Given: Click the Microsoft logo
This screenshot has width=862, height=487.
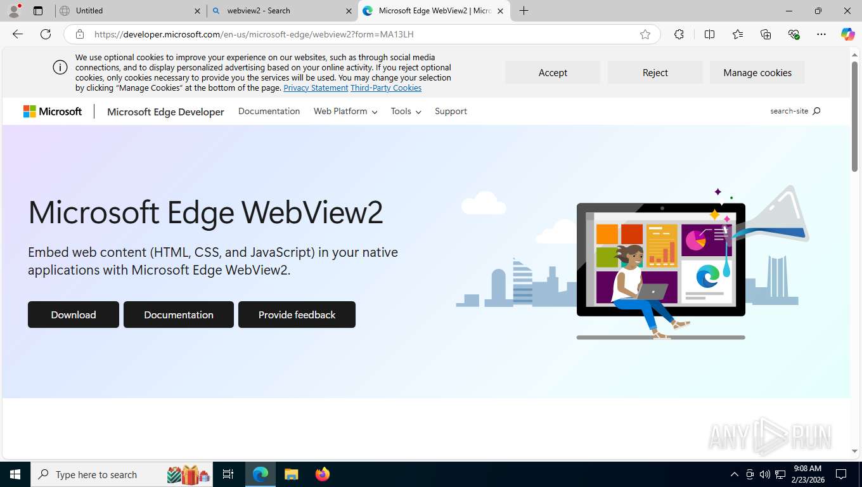Looking at the screenshot, I should tap(53, 112).
